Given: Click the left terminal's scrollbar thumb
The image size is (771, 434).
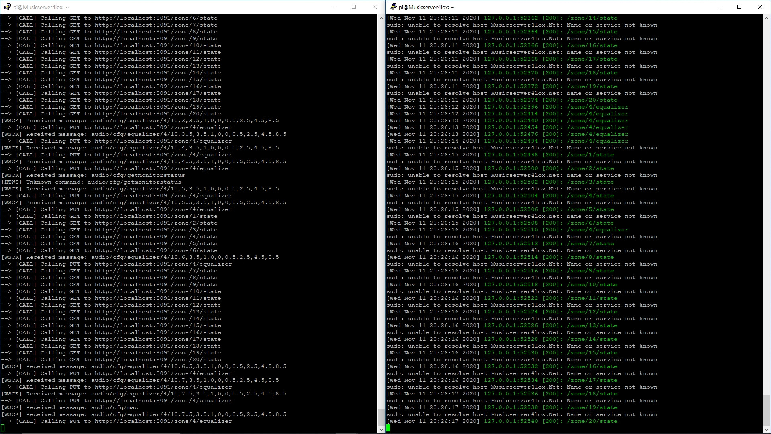Looking at the screenshot, I should coord(381,417).
